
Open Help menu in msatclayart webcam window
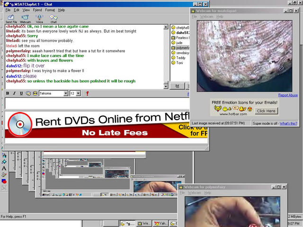pyautogui.click(x=220, y=17)
